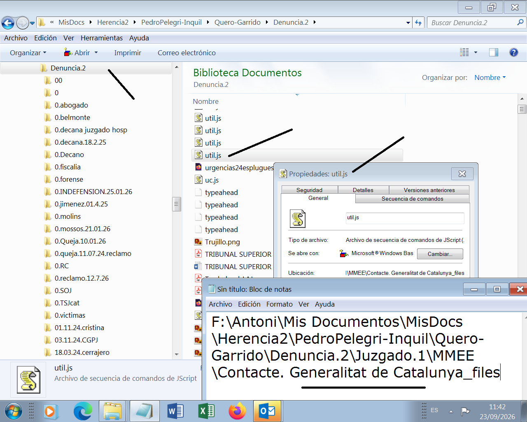
Task: Open Windows Start button
Action: click(14, 411)
